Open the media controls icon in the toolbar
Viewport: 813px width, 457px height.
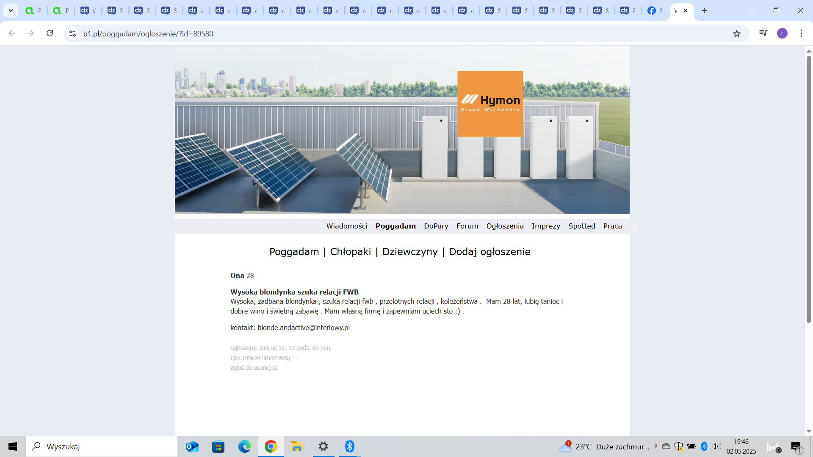(x=763, y=33)
